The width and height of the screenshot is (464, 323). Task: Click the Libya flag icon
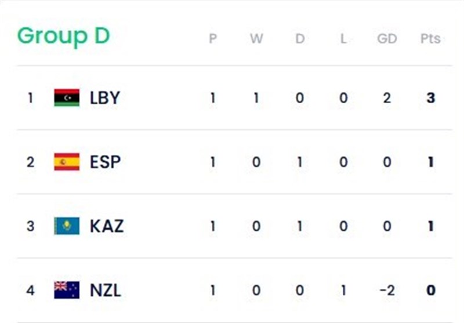[x=67, y=97]
